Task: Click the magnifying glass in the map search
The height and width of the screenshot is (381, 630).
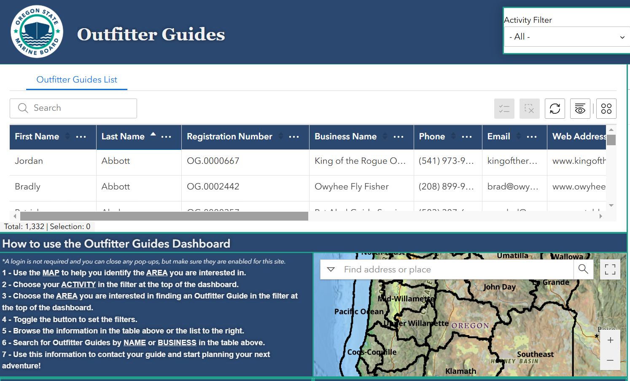Action: click(x=583, y=269)
